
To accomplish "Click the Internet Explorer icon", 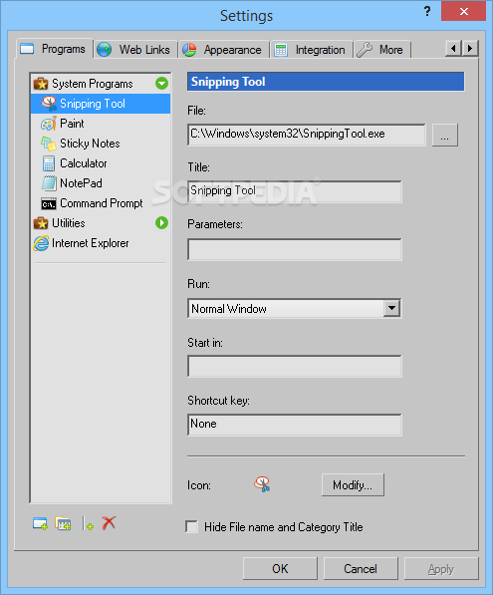I will [x=41, y=243].
